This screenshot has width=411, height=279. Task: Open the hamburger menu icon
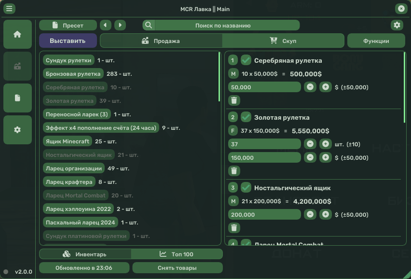point(9,9)
